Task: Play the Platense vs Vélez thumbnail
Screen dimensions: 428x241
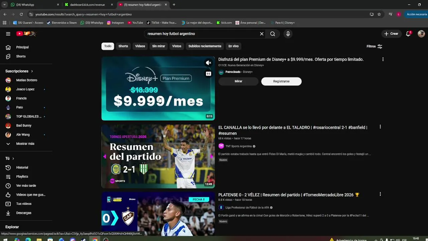Action: click(x=158, y=214)
